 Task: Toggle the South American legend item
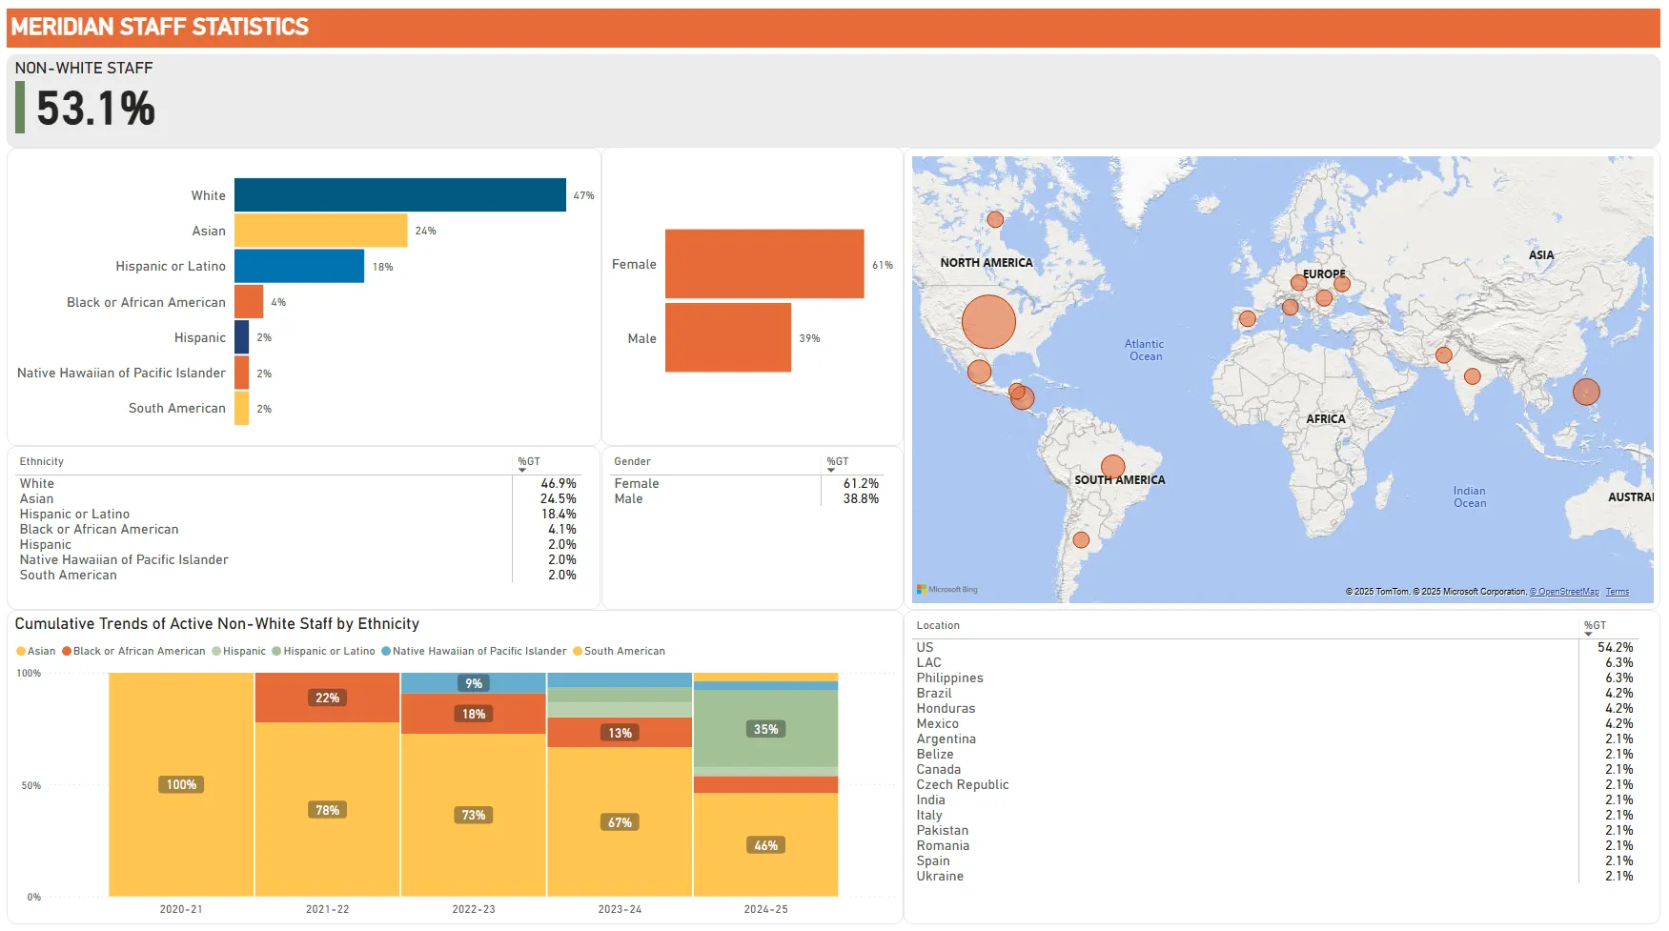[x=619, y=652]
